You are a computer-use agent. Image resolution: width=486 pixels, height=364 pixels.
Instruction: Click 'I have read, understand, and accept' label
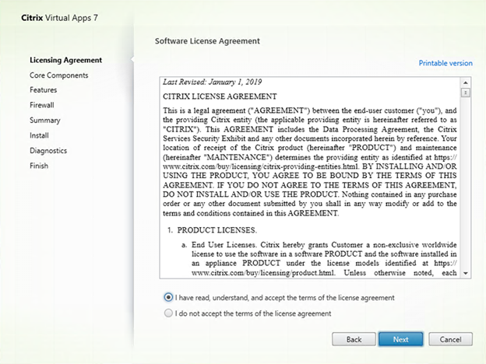285,298
